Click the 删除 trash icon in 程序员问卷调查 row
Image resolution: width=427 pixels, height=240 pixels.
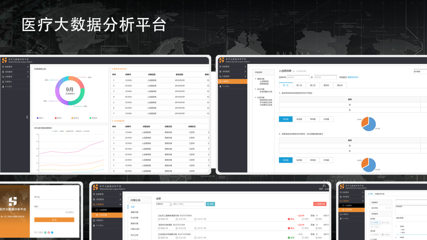(x=317, y=228)
